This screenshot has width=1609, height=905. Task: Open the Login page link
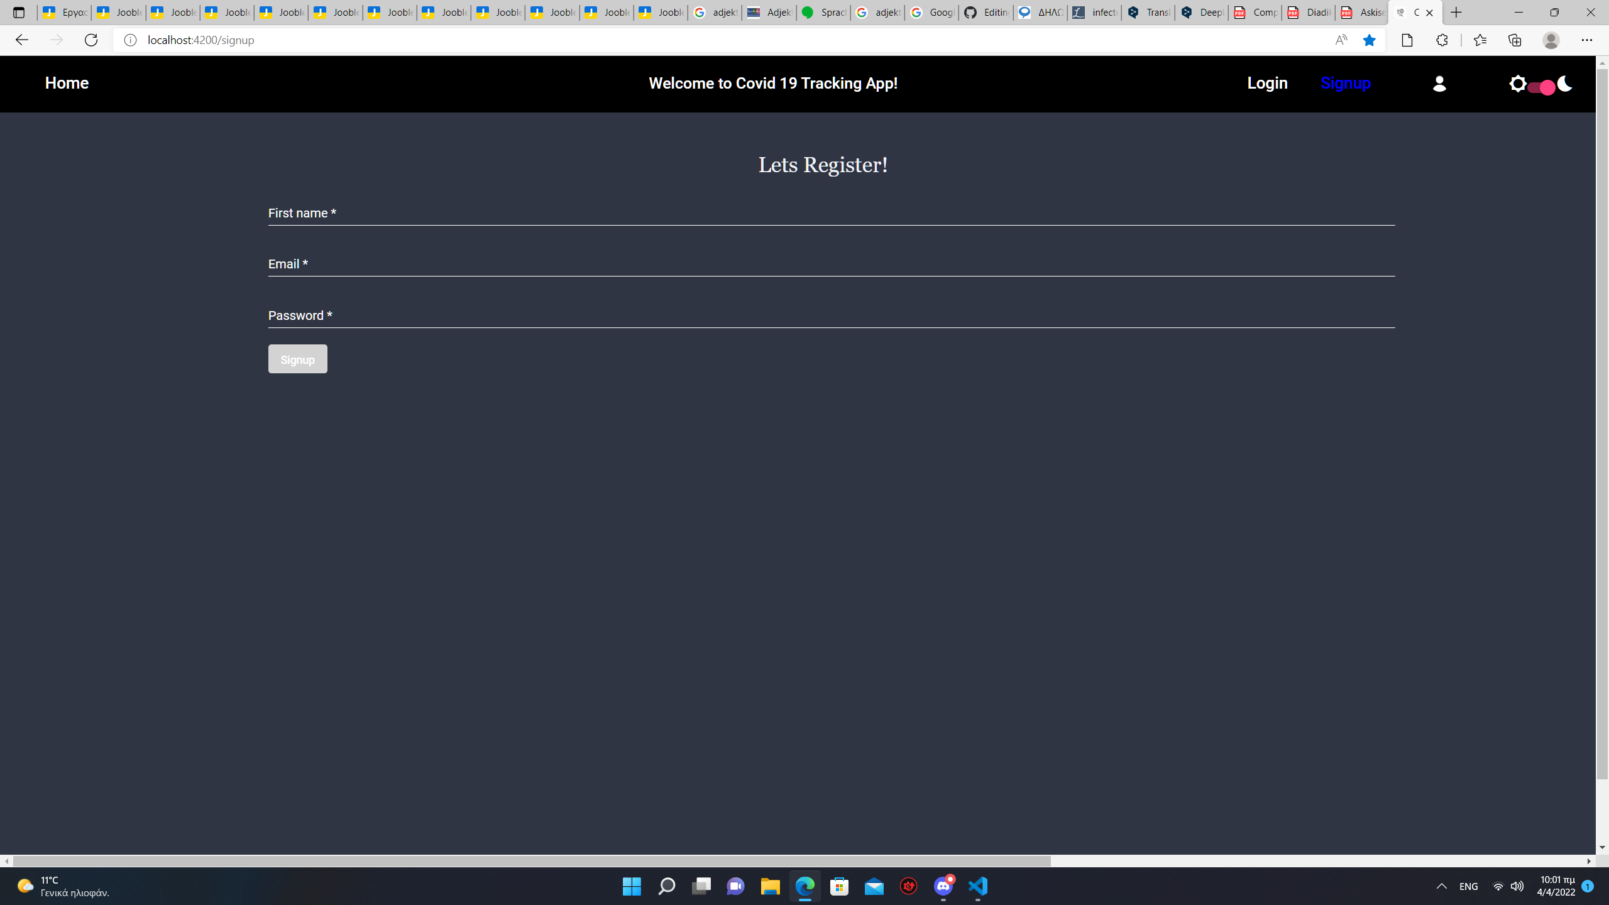tap(1267, 82)
